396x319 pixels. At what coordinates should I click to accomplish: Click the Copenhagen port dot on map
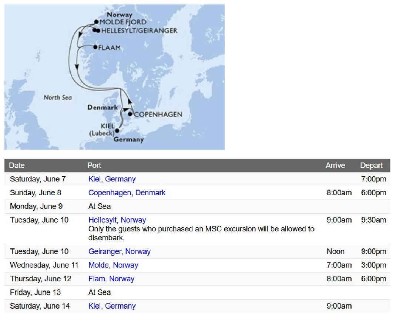click(130, 114)
